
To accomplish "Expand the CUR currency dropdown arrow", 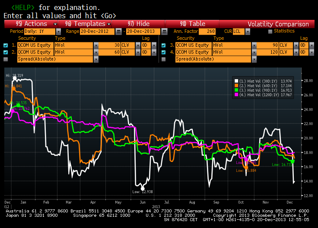I will click(x=248, y=32).
